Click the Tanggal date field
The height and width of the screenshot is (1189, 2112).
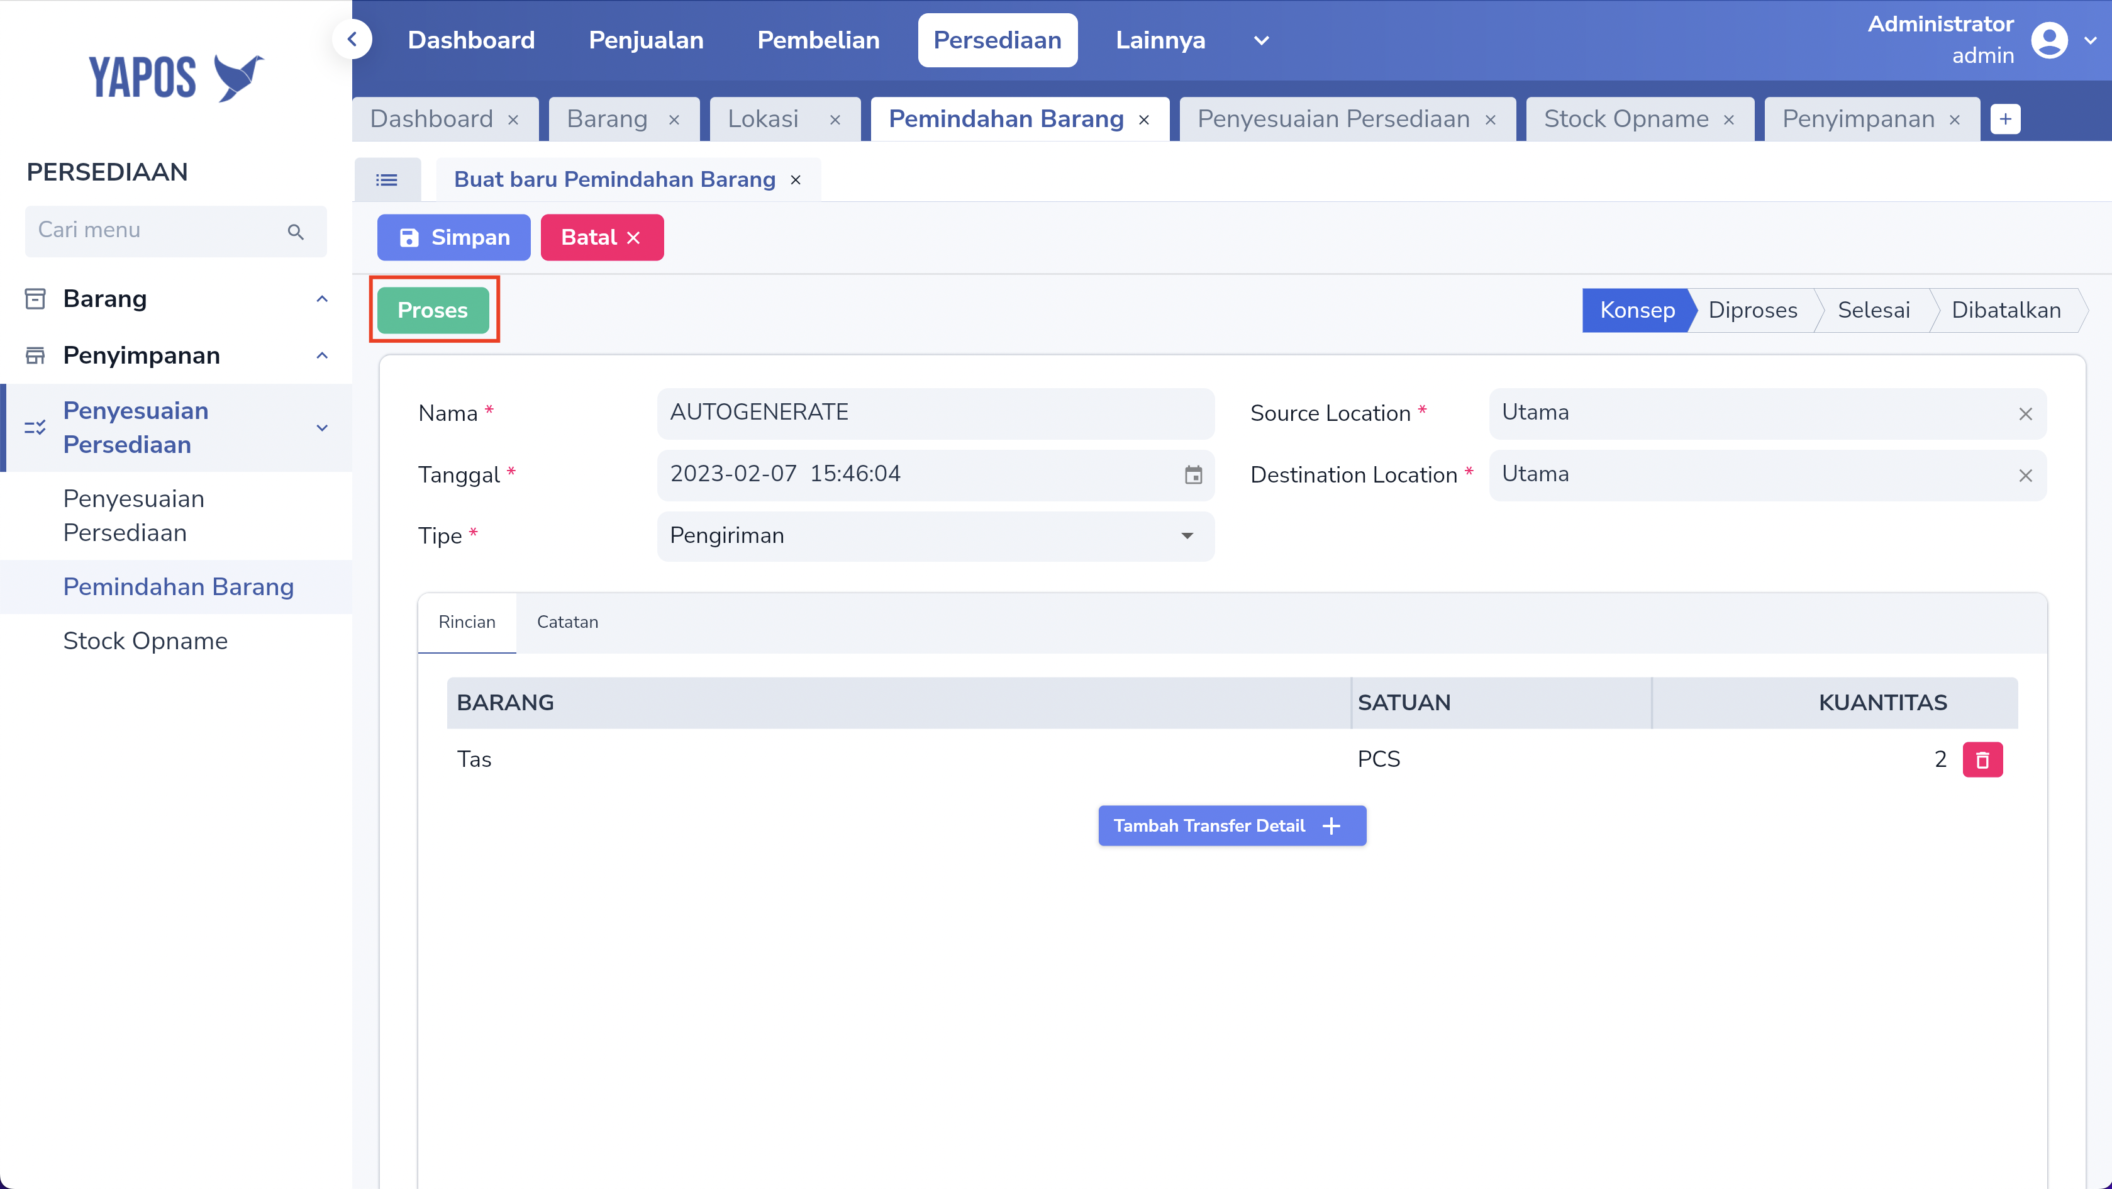935,475
